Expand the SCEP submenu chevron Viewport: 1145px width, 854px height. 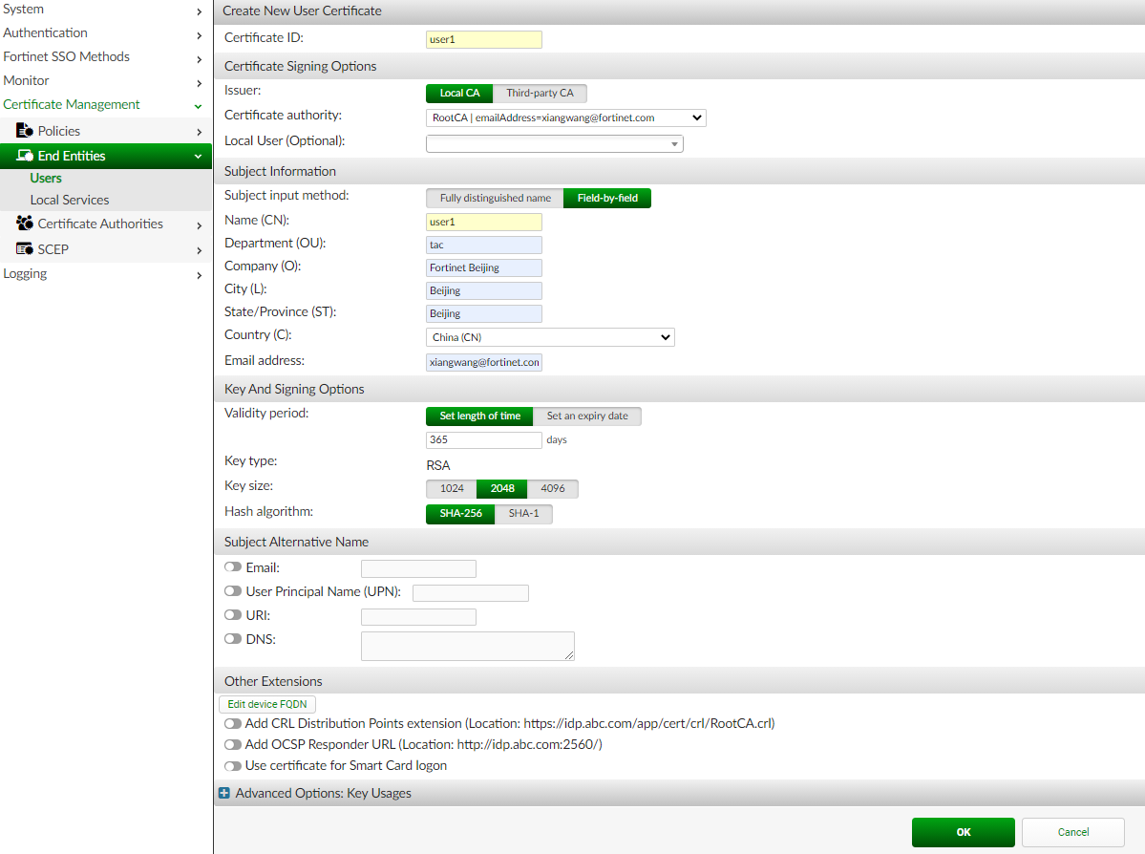click(x=199, y=250)
